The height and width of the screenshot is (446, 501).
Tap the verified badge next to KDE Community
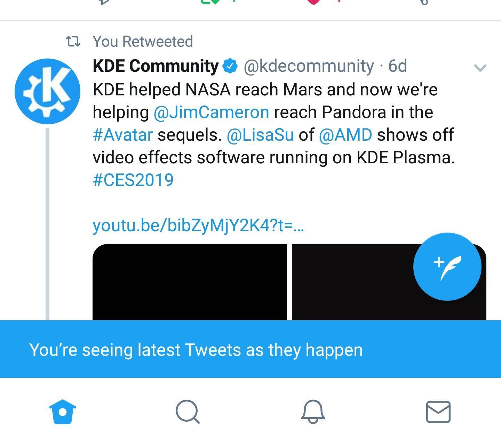click(230, 66)
